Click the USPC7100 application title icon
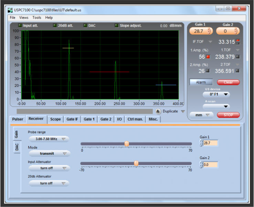The height and width of the screenshot is (207, 254). click(10, 10)
